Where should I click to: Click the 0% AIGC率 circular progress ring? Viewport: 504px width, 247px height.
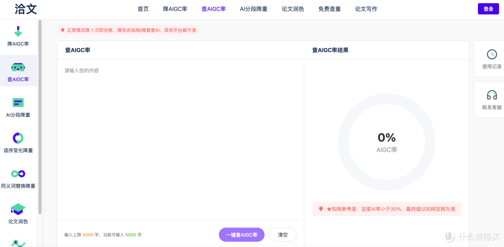point(387,142)
